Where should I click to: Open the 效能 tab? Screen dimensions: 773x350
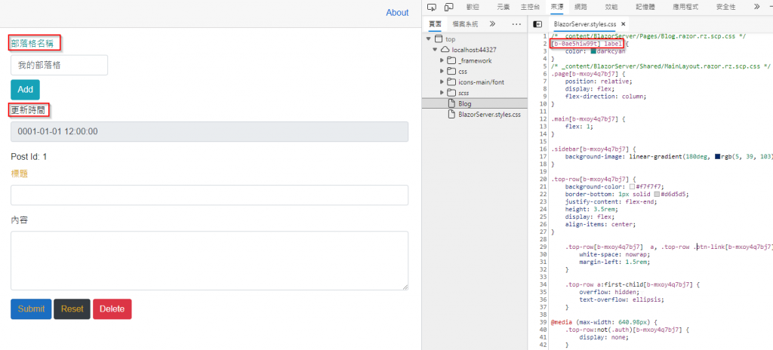pyautogui.click(x=611, y=7)
